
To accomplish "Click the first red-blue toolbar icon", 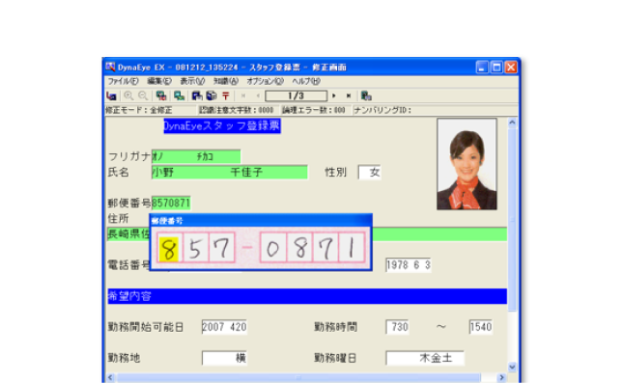I will click(111, 96).
